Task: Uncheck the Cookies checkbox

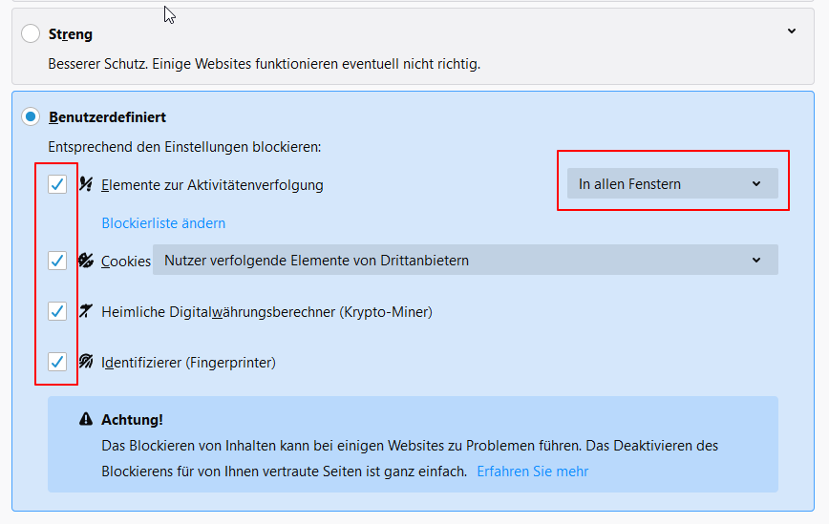Action: click(57, 260)
